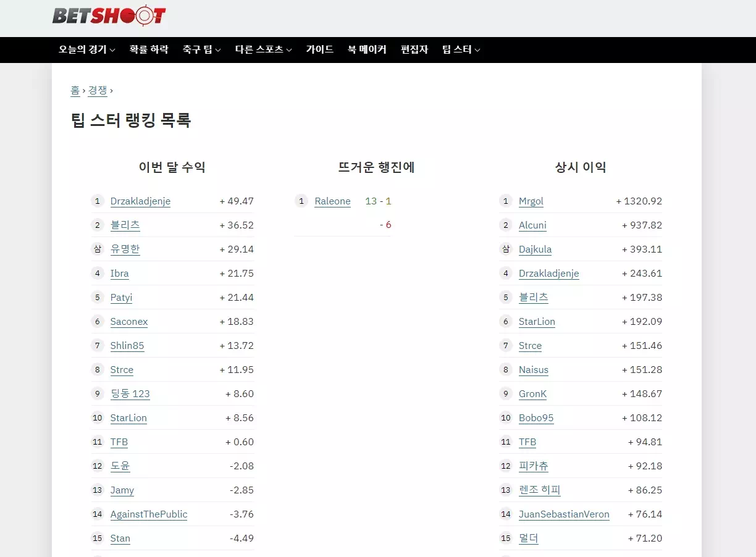Open the AgainstThePublic tipster link
The image size is (756, 557).
(x=149, y=514)
